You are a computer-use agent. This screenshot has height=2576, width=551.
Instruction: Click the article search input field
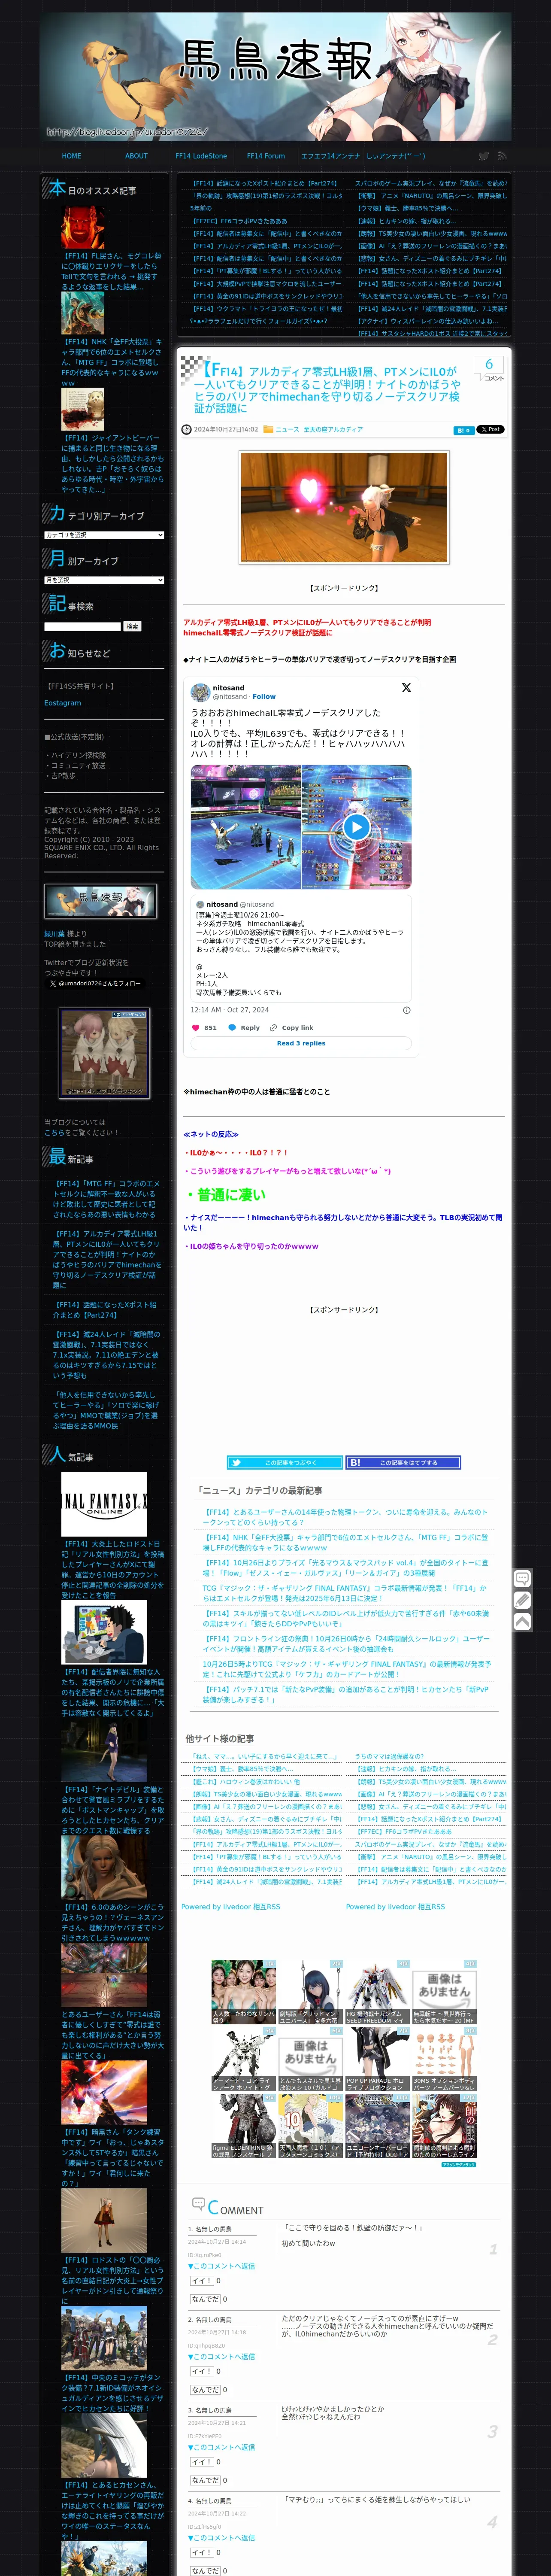[82, 626]
